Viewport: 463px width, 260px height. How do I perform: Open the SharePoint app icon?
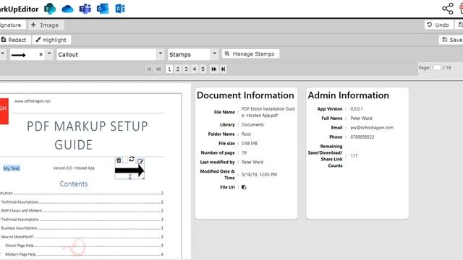[50, 9]
